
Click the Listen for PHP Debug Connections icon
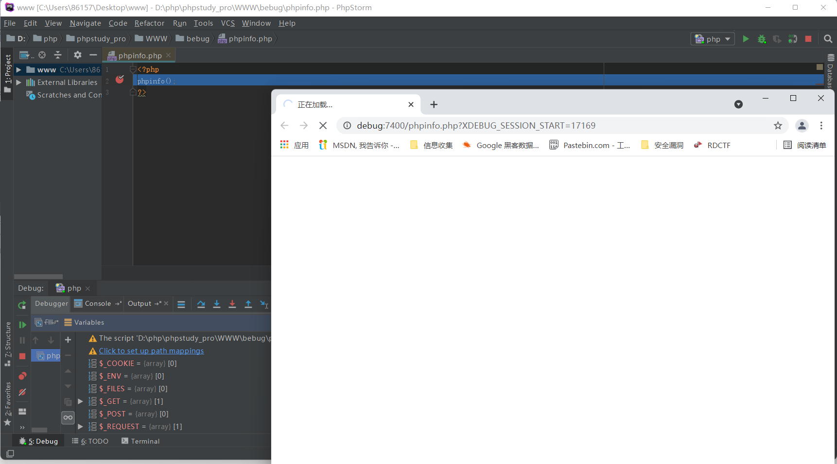793,39
